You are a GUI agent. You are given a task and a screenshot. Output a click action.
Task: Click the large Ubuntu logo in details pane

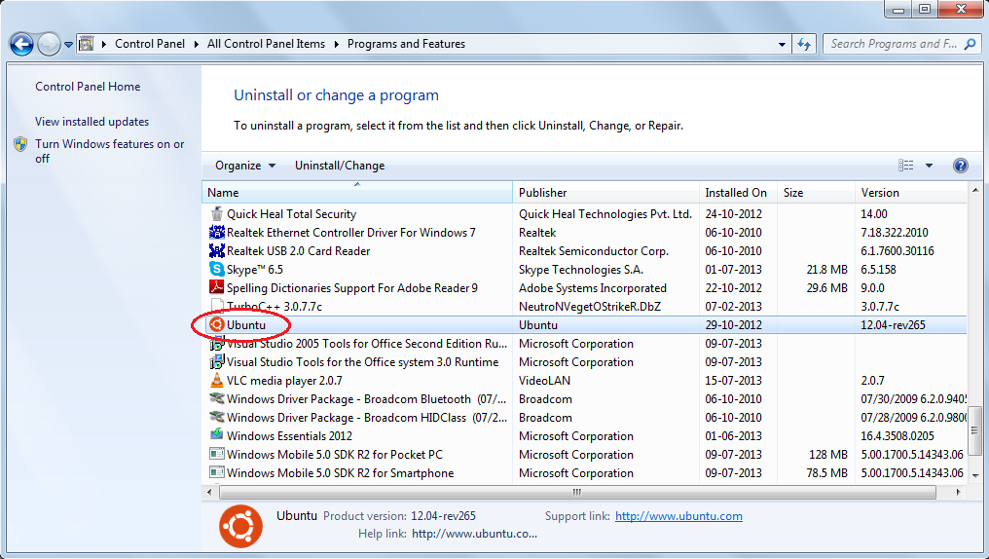coord(240,526)
